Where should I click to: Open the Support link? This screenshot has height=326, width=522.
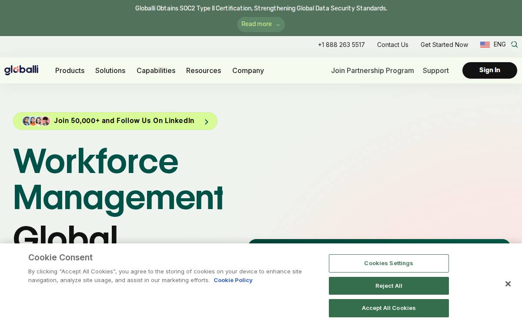[x=436, y=70]
